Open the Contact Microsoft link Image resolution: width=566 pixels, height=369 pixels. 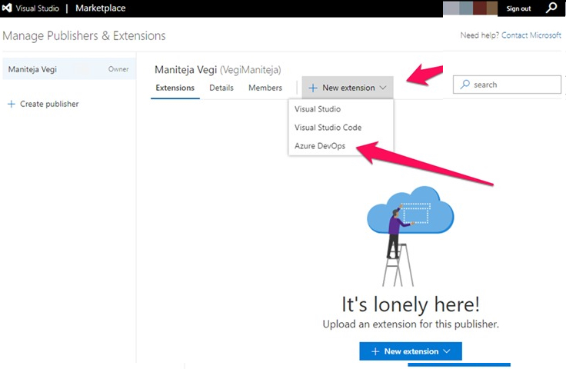coord(532,35)
